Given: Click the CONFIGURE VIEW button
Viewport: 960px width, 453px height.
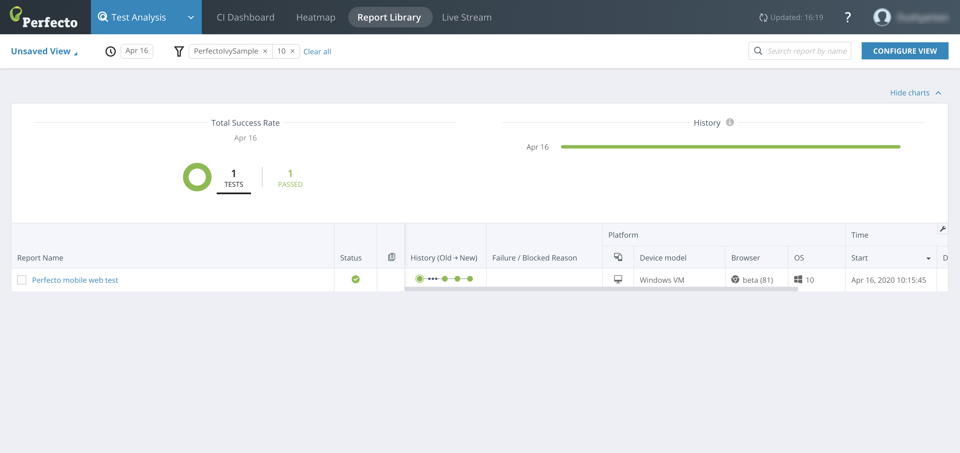Looking at the screenshot, I should click(x=905, y=51).
